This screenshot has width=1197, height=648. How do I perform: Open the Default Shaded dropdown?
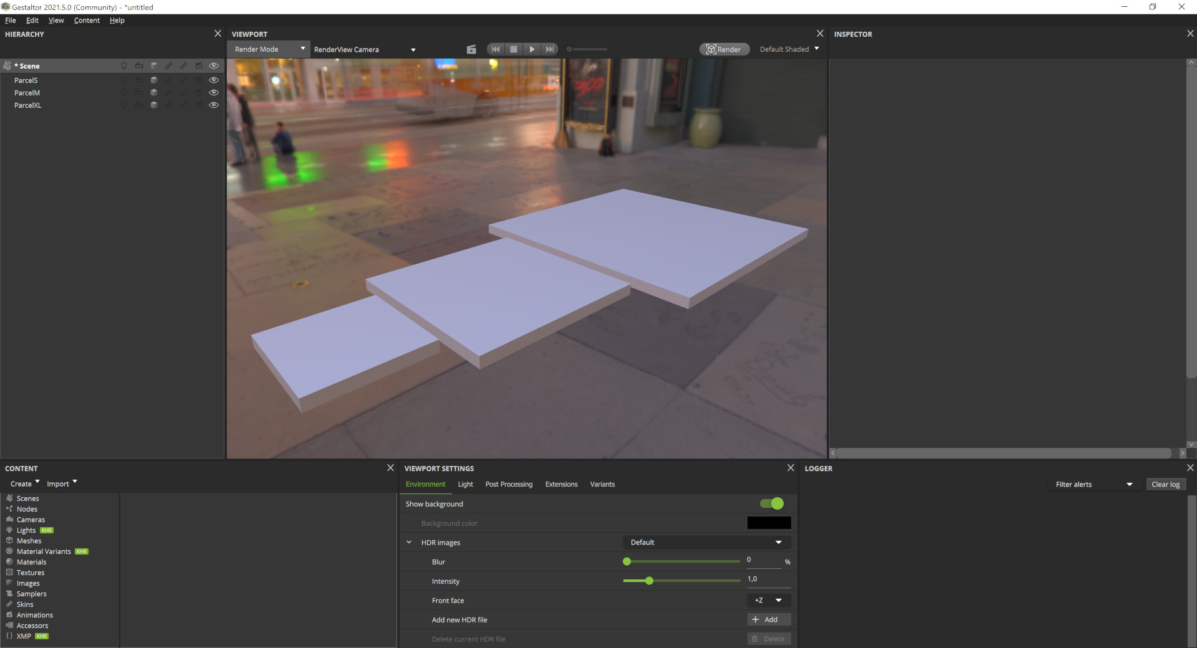(x=789, y=49)
